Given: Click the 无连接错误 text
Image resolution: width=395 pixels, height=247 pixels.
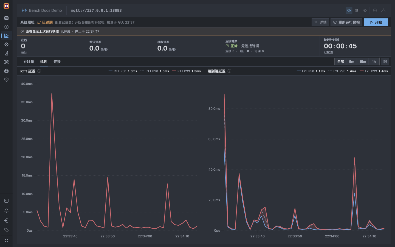Looking at the screenshot, I should [x=250, y=46].
